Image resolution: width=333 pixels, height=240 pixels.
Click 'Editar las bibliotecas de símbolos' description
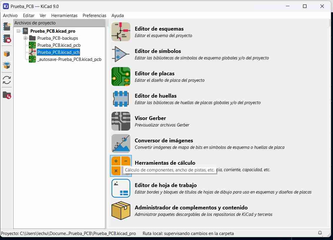point(202,58)
